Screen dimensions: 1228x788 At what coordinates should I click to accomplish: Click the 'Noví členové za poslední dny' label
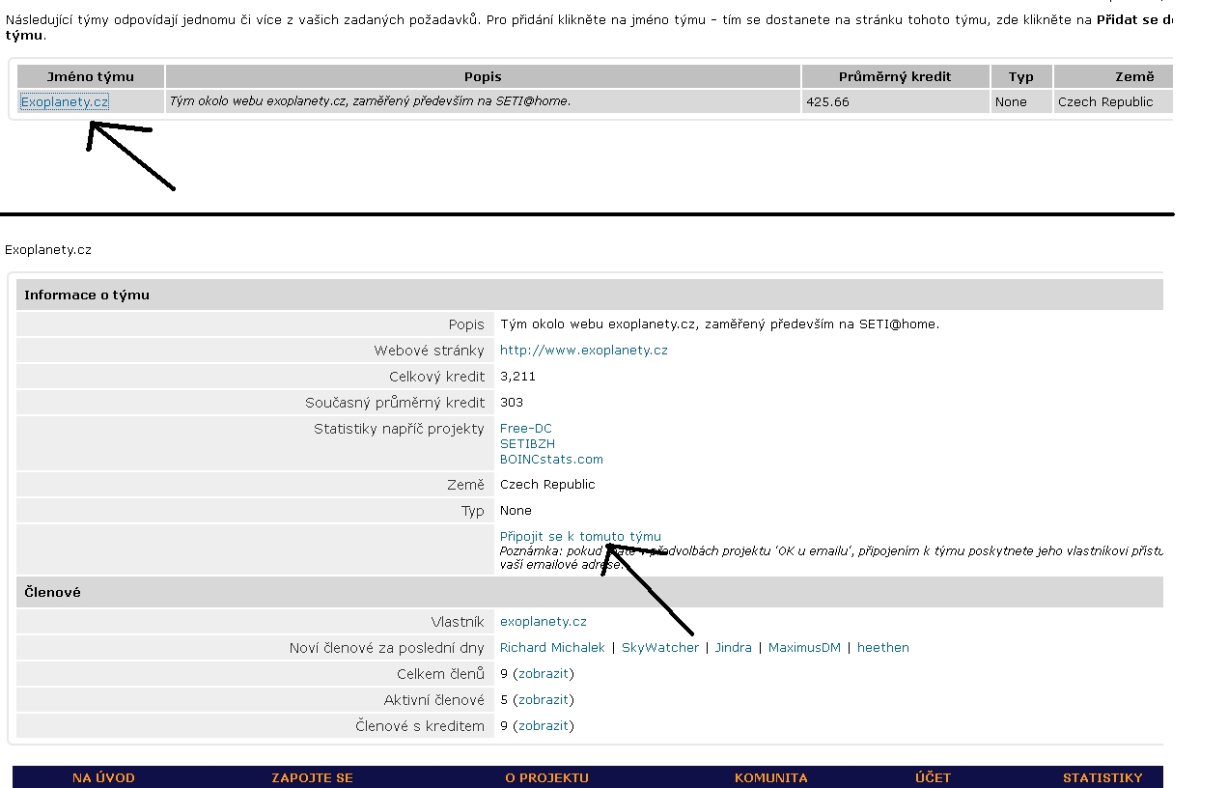point(387,648)
